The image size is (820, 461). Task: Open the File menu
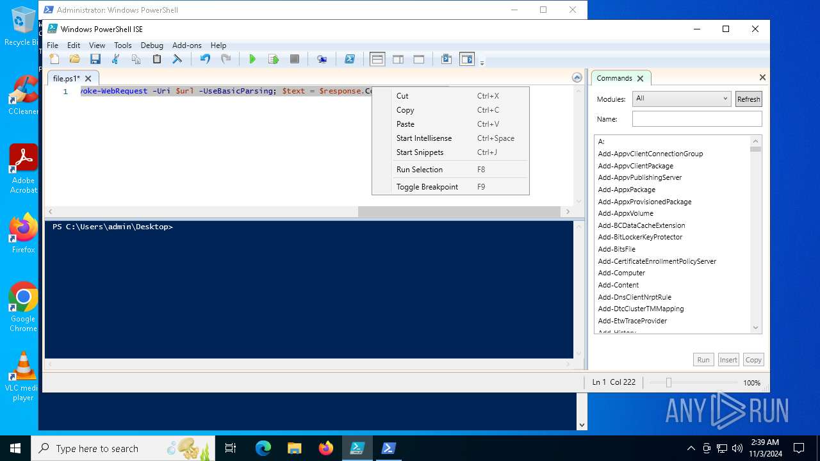click(53, 45)
